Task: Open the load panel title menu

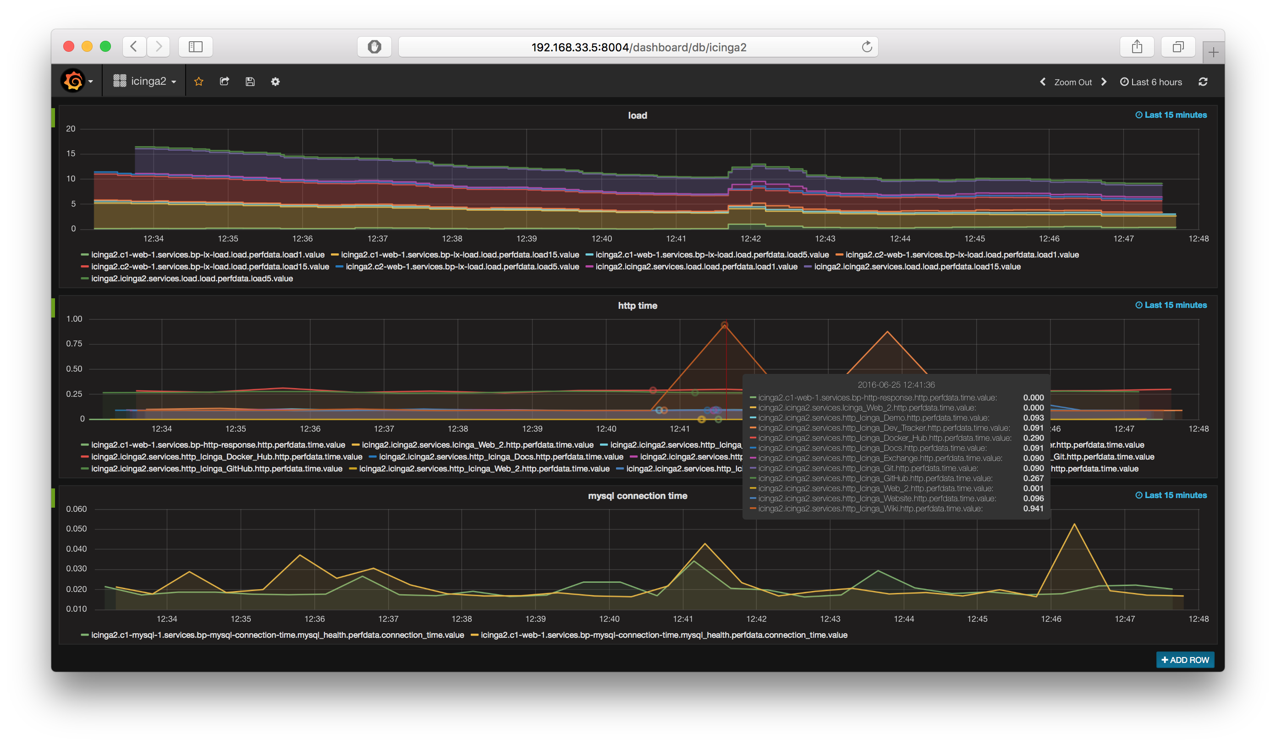Action: (637, 115)
